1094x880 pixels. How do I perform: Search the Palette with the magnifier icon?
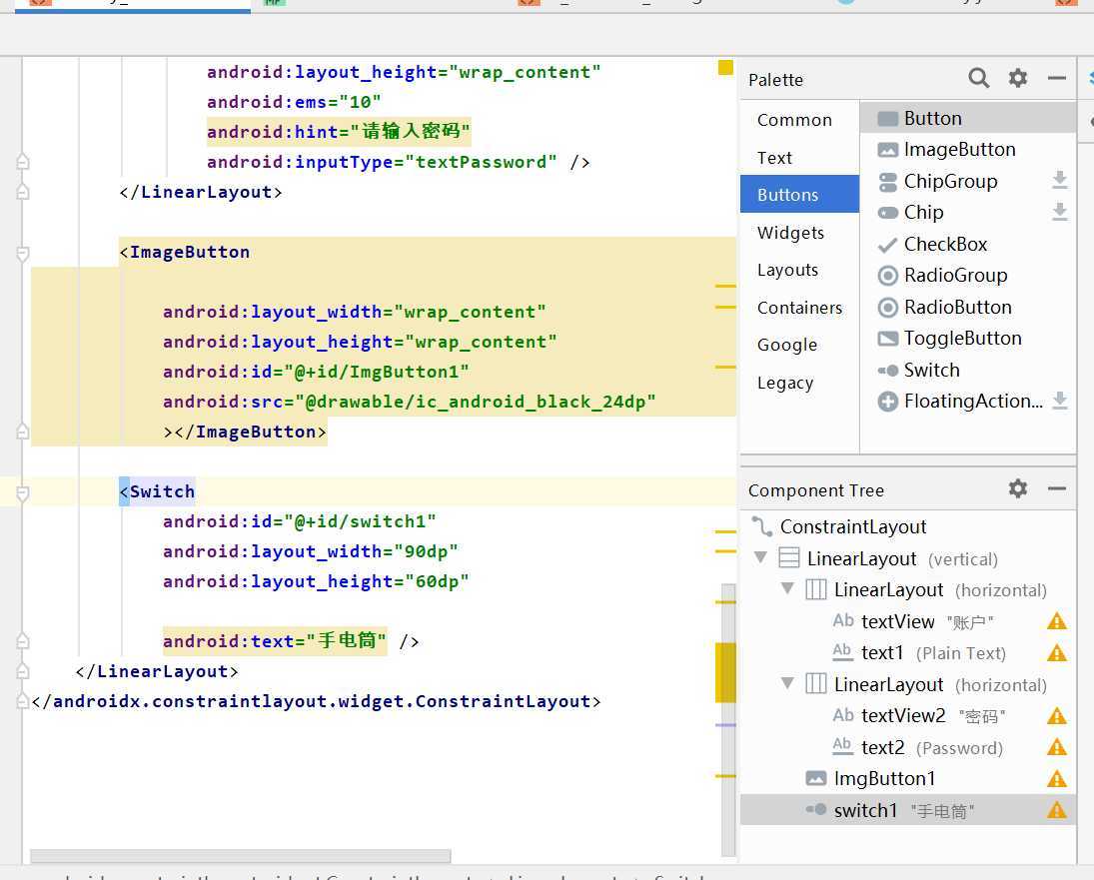(x=978, y=78)
